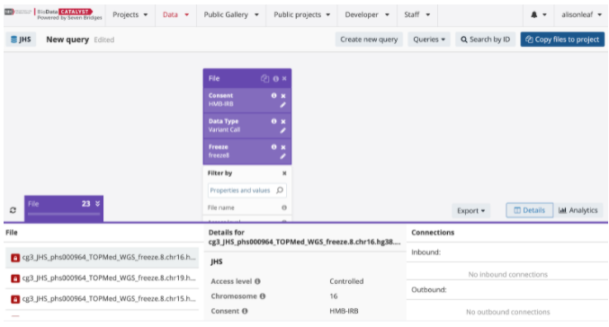
Task: Open the Data menu
Action: coord(175,14)
